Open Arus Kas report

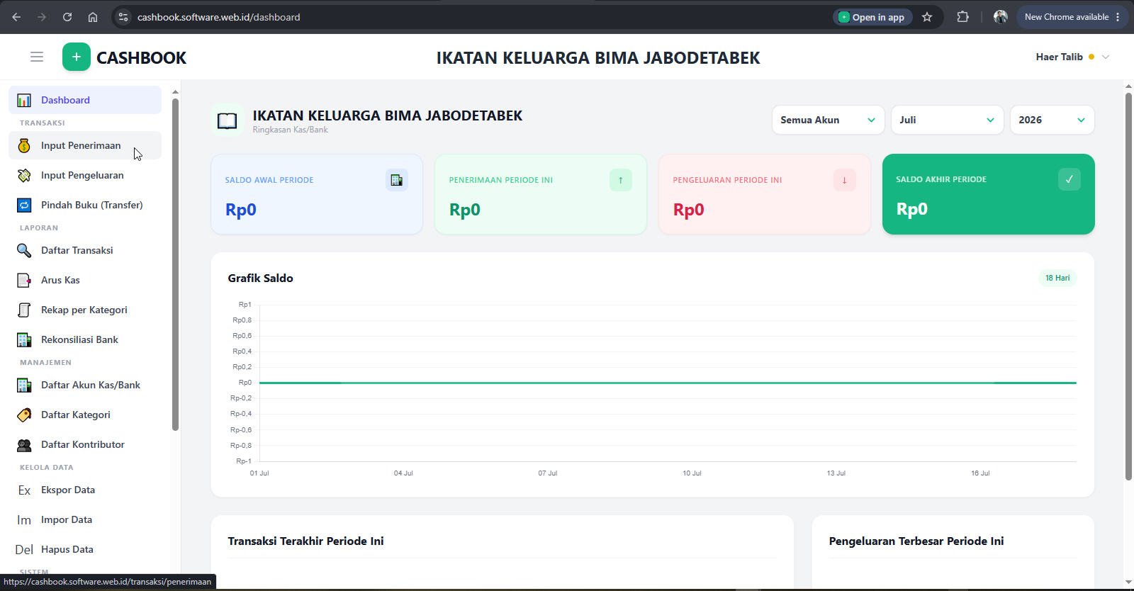coord(85,280)
